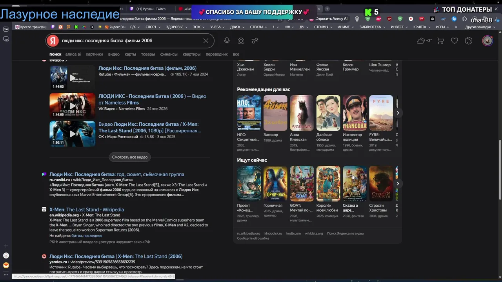Open favorites heart icon
This screenshot has width=502, height=282.
point(455,41)
